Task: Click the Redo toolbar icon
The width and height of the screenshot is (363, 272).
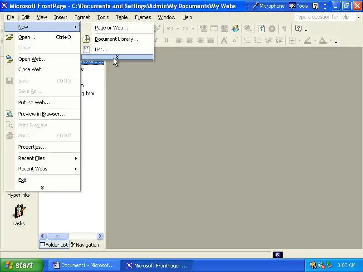Action: 186,29
